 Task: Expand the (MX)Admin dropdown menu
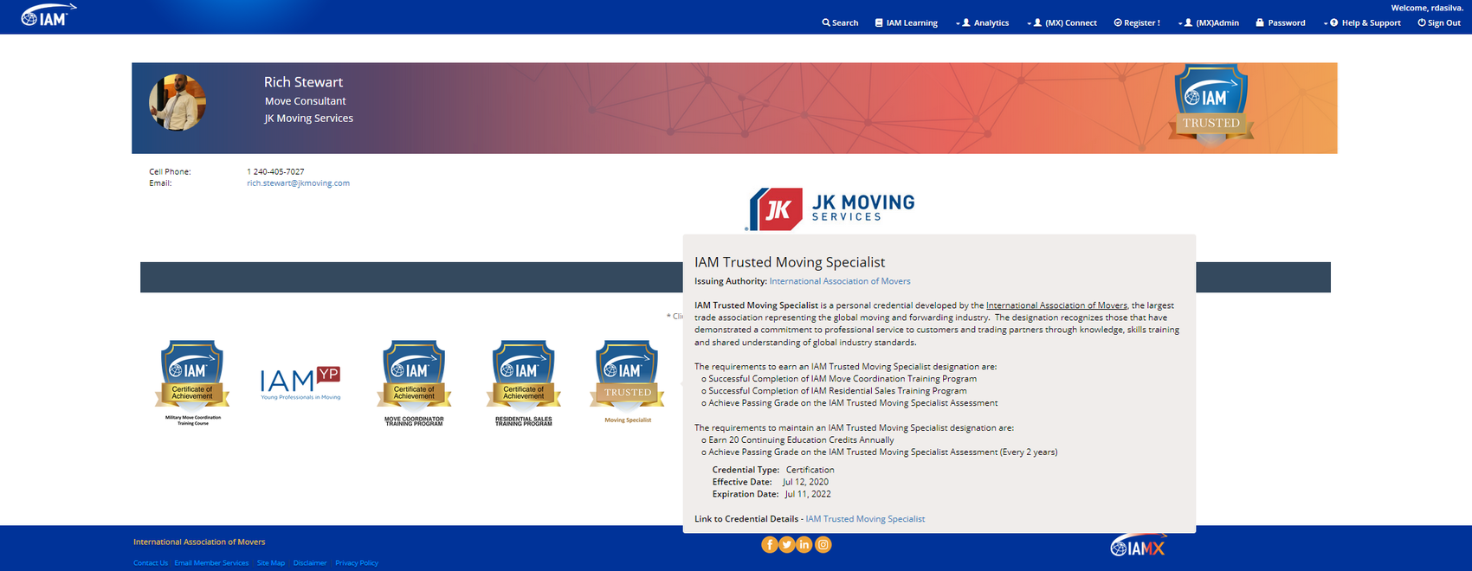(x=1209, y=22)
